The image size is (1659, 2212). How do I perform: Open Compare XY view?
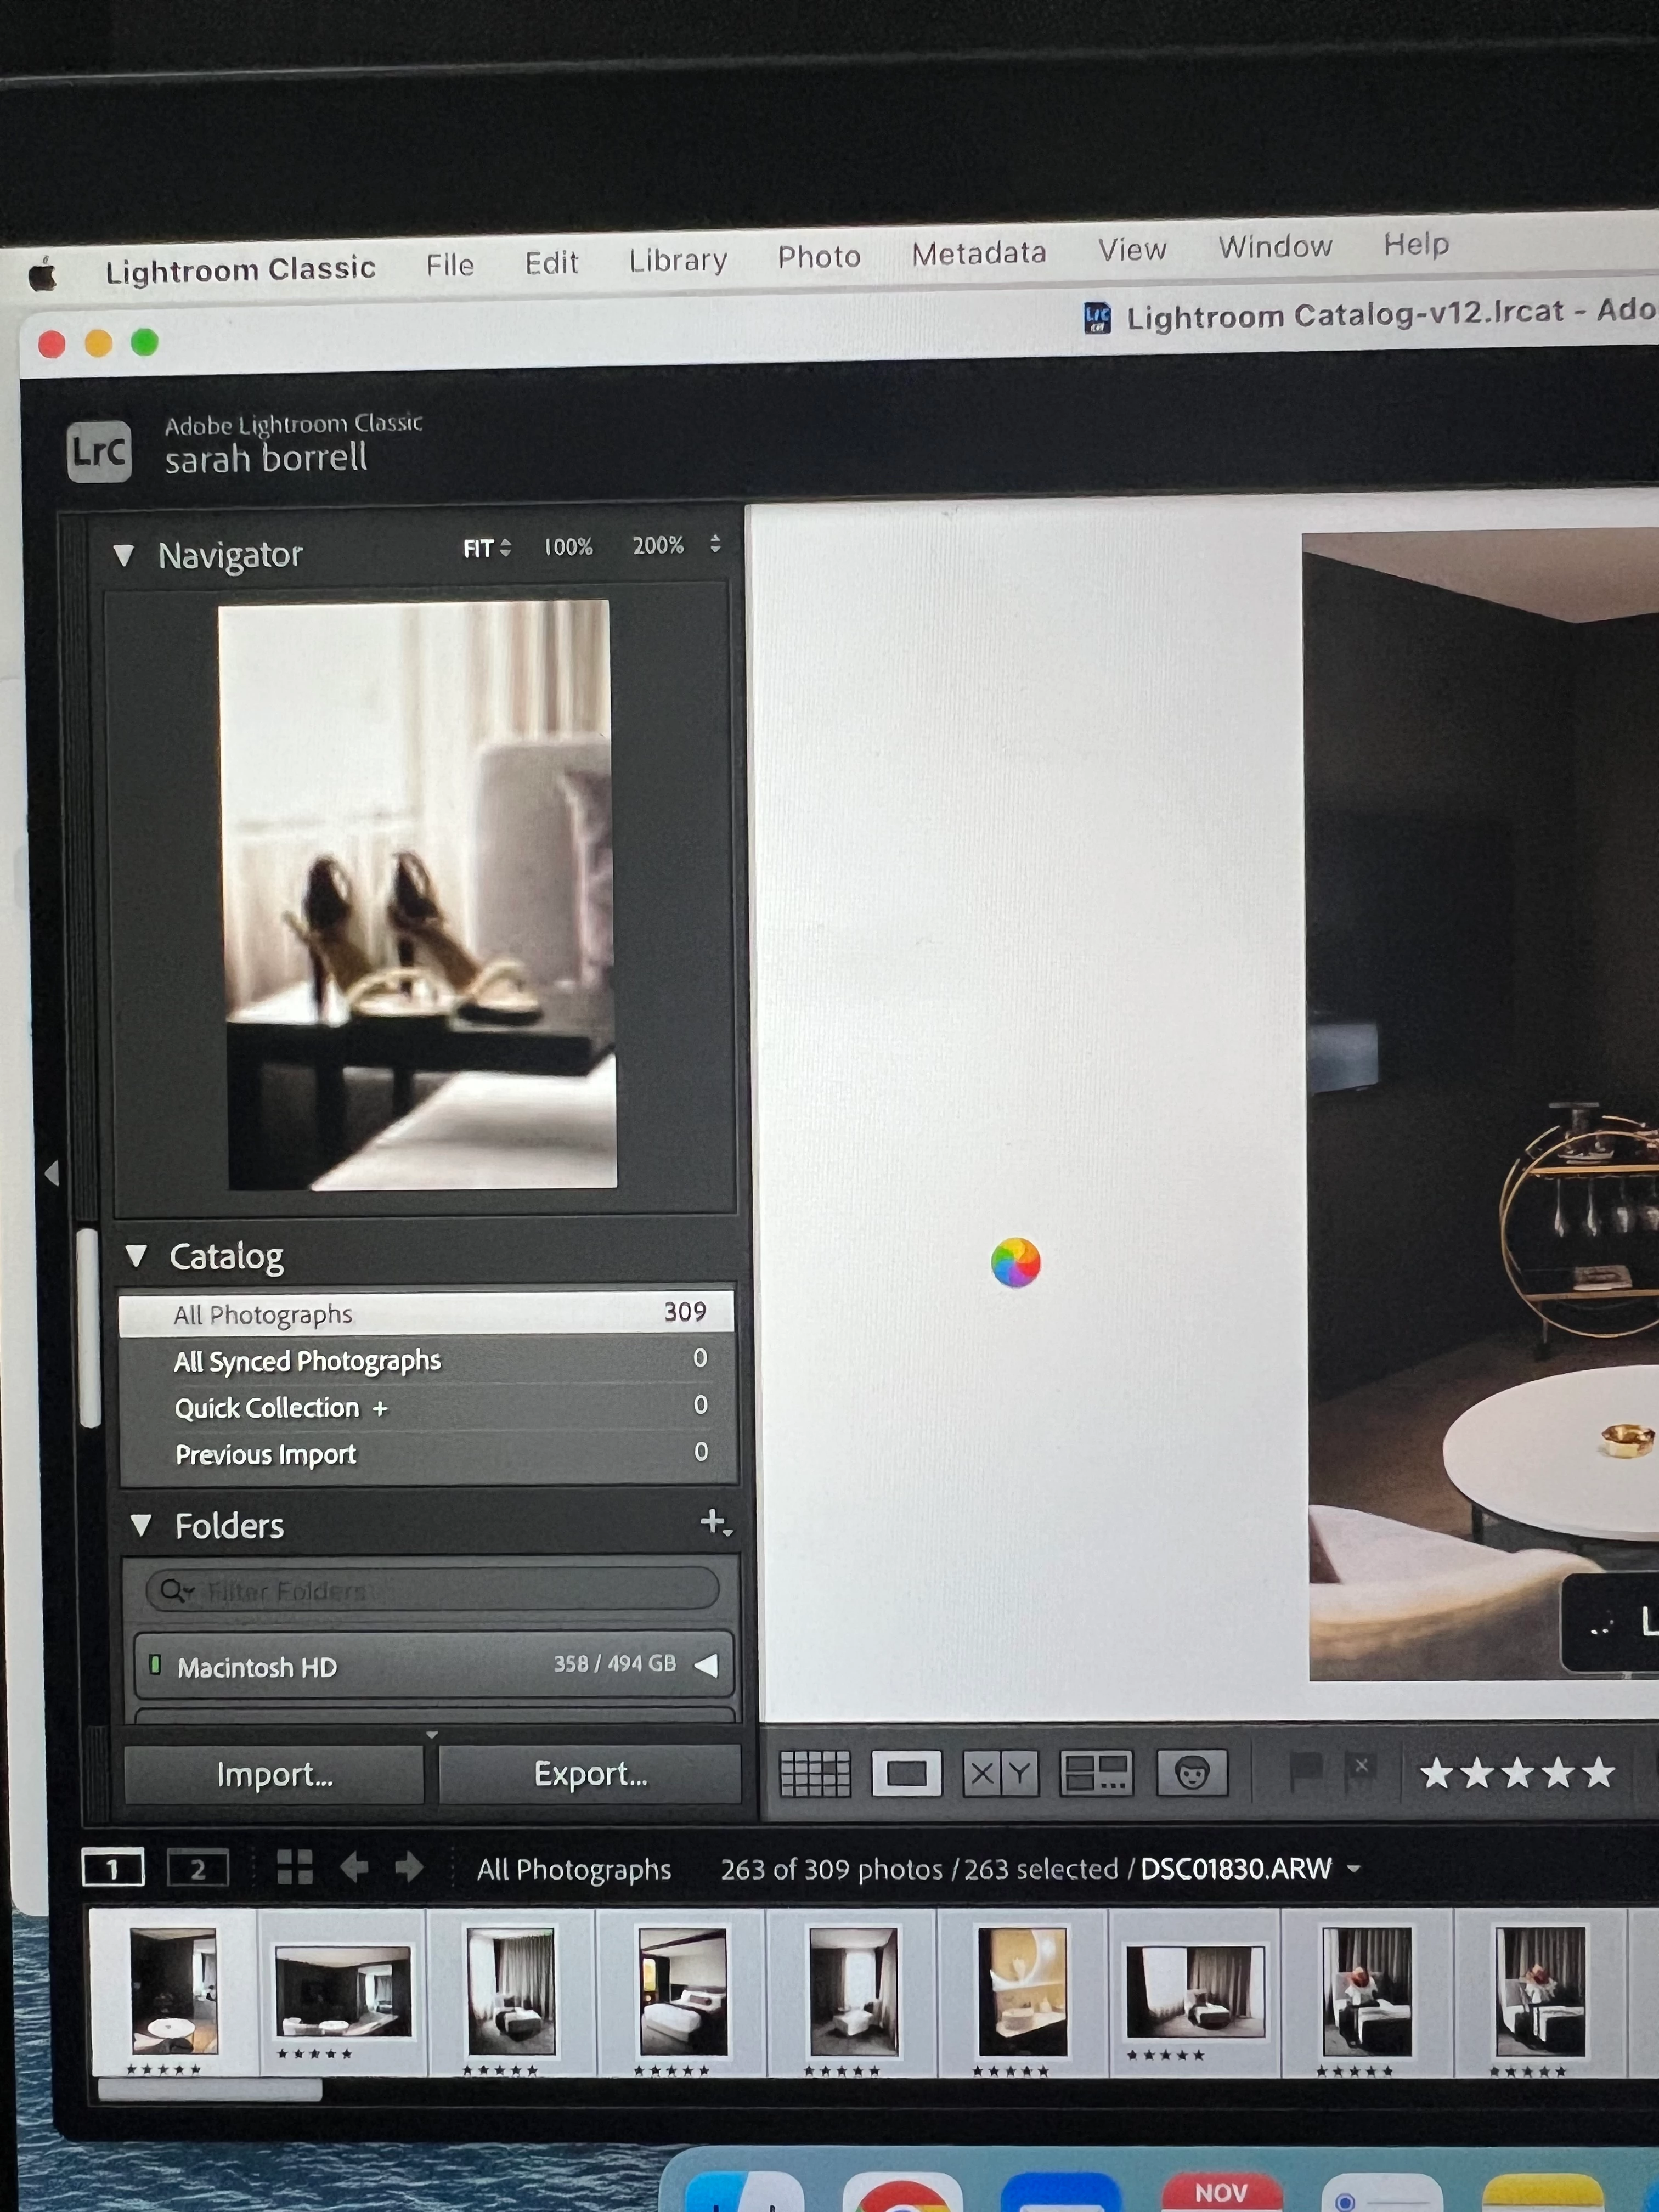(1000, 1774)
